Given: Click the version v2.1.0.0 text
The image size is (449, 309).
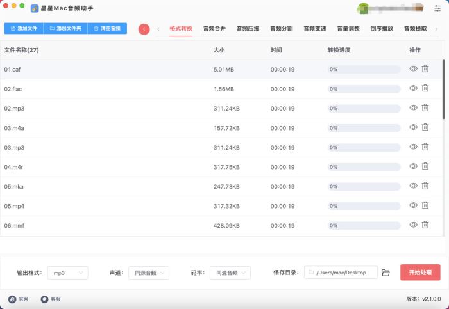Looking at the screenshot, I should (423, 299).
